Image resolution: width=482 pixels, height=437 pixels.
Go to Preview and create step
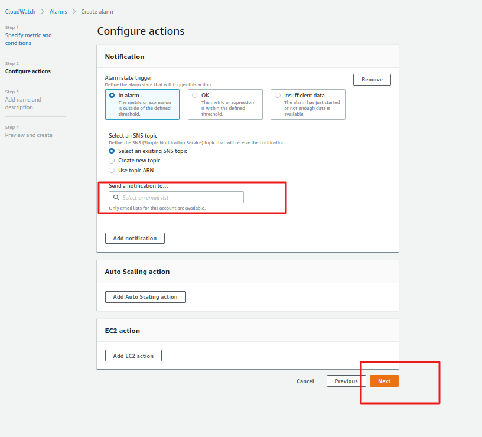tap(29, 135)
